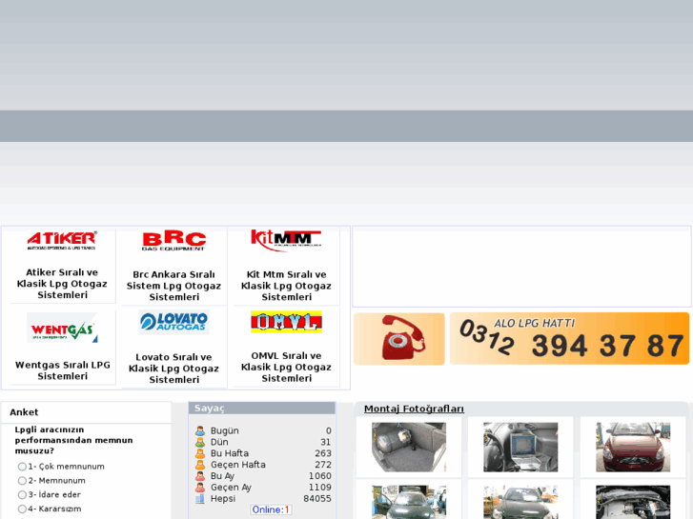This screenshot has width=693, height=519.
Task: Click Dün value 31
Action: [326, 442]
